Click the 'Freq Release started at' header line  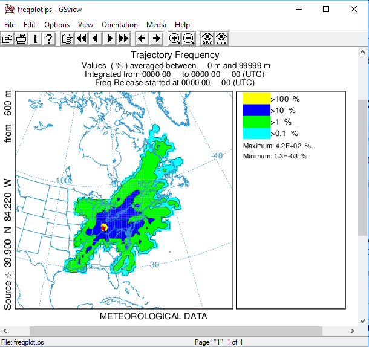(x=175, y=83)
